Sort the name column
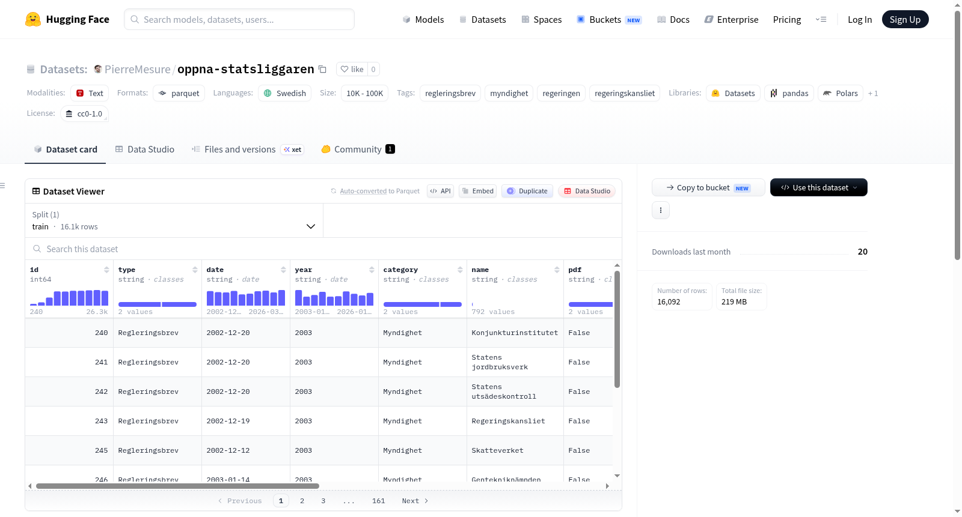This screenshot has height=517, width=962. click(x=557, y=270)
